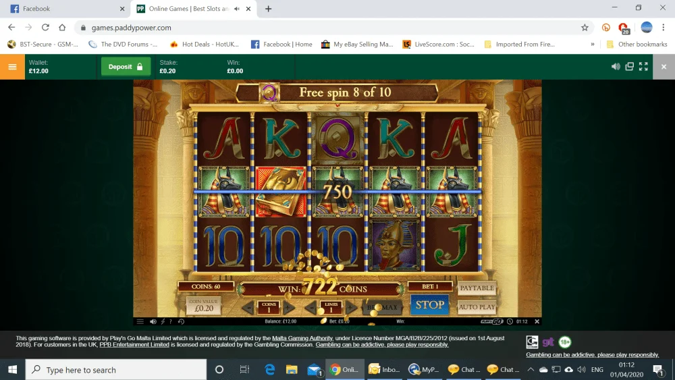Click the Book scatter symbol on reel two

click(x=281, y=192)
